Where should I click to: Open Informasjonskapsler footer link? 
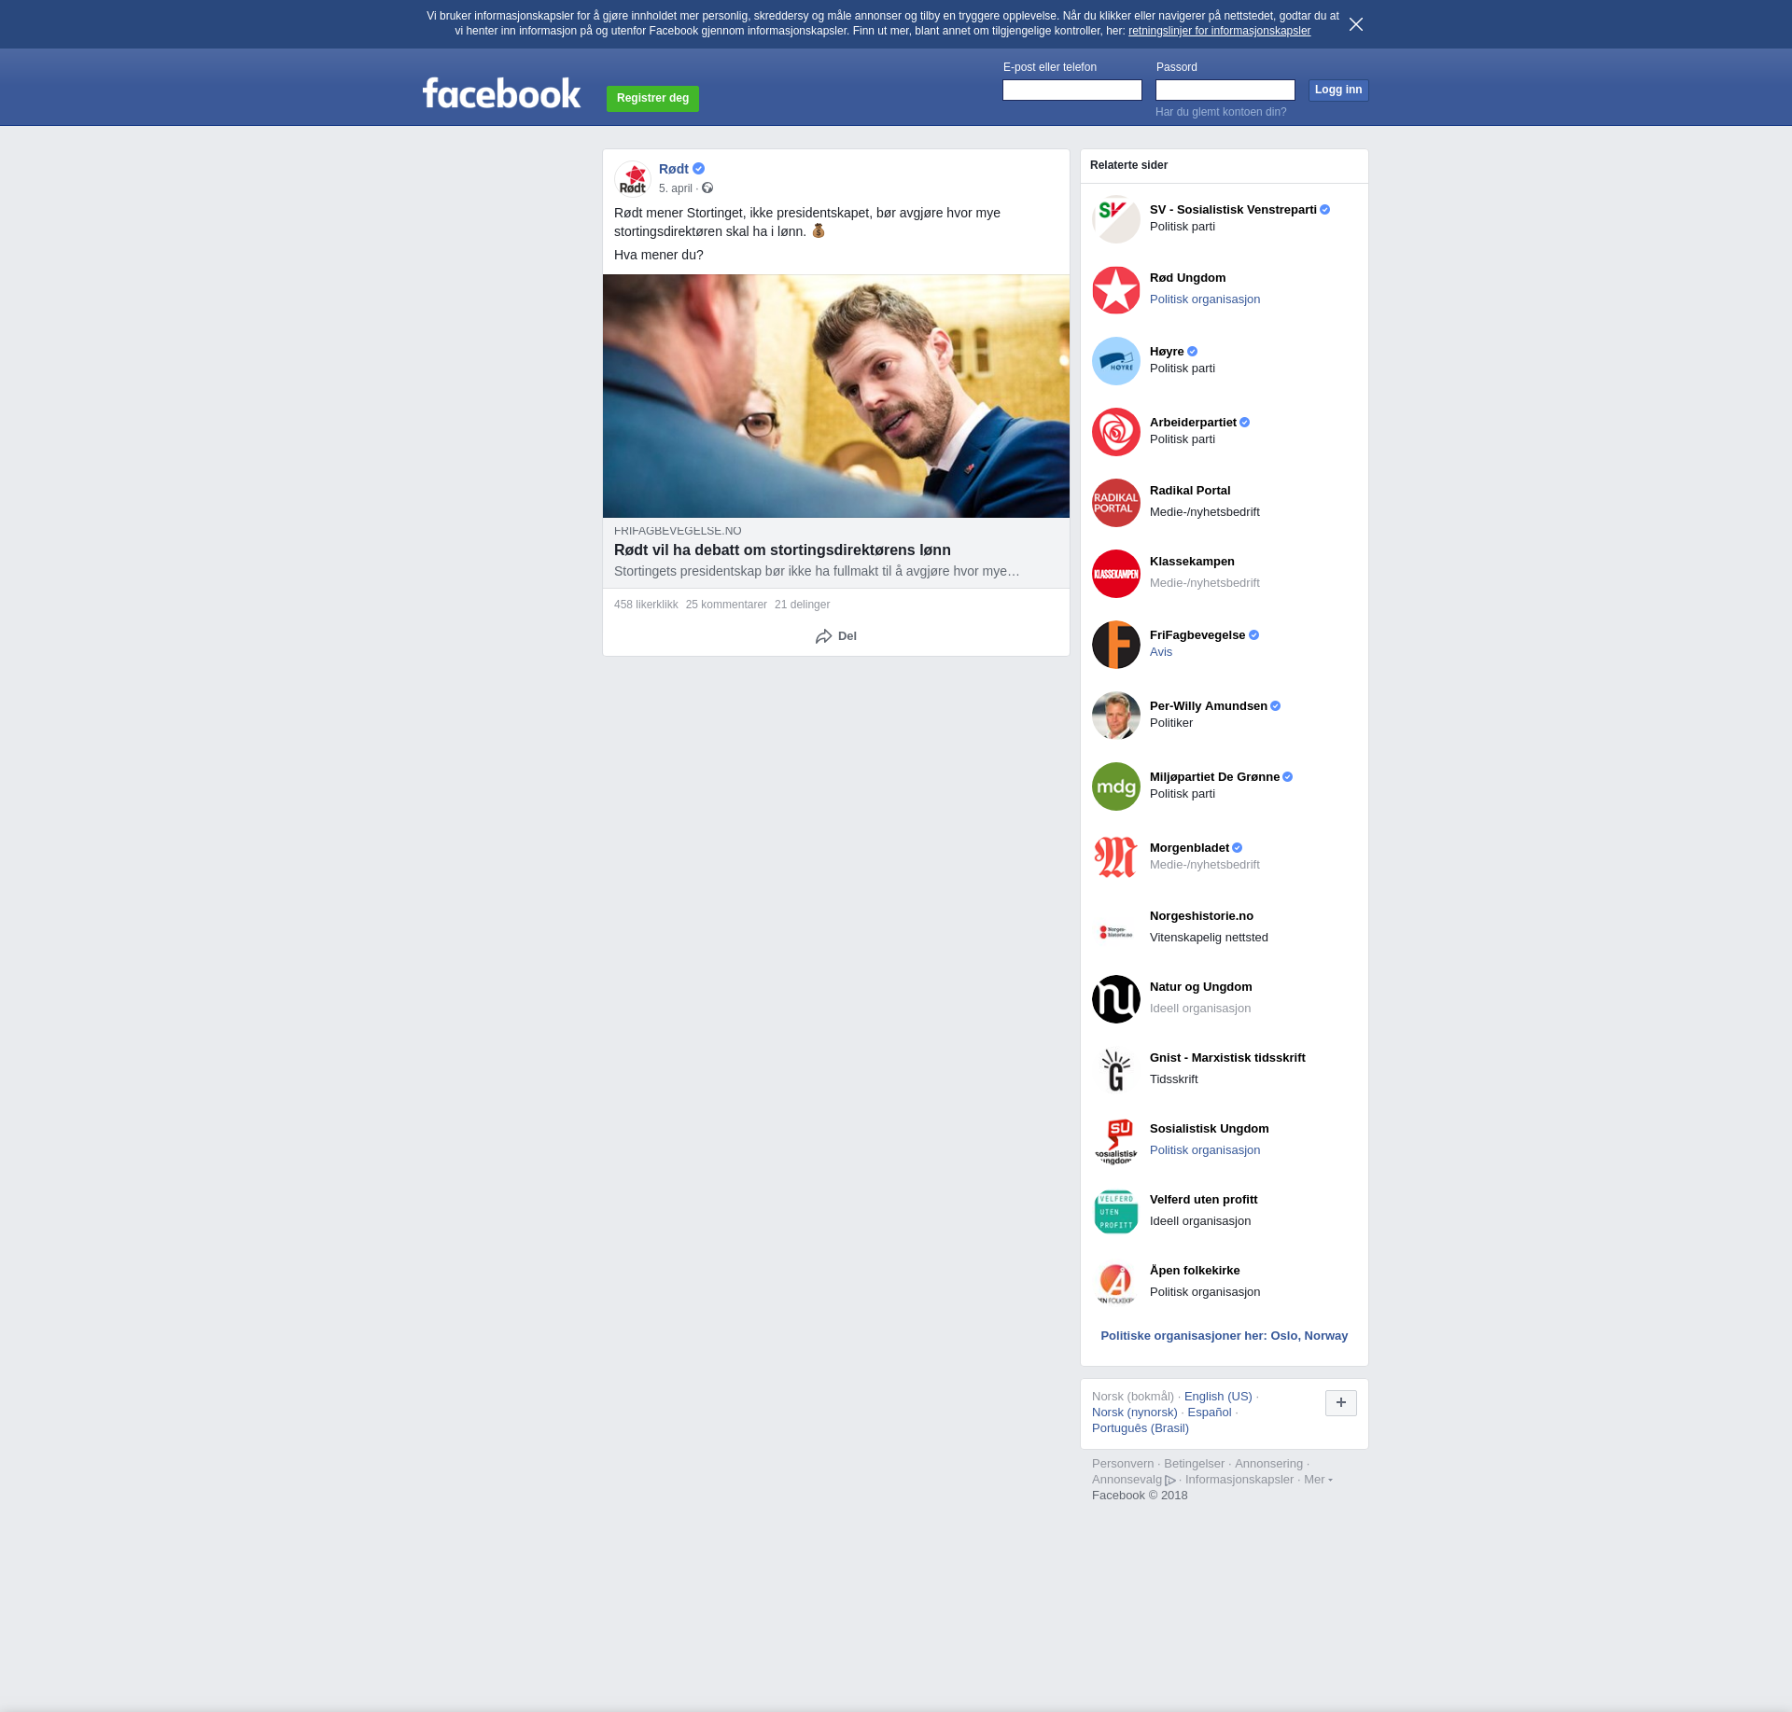point(1239,1480)
